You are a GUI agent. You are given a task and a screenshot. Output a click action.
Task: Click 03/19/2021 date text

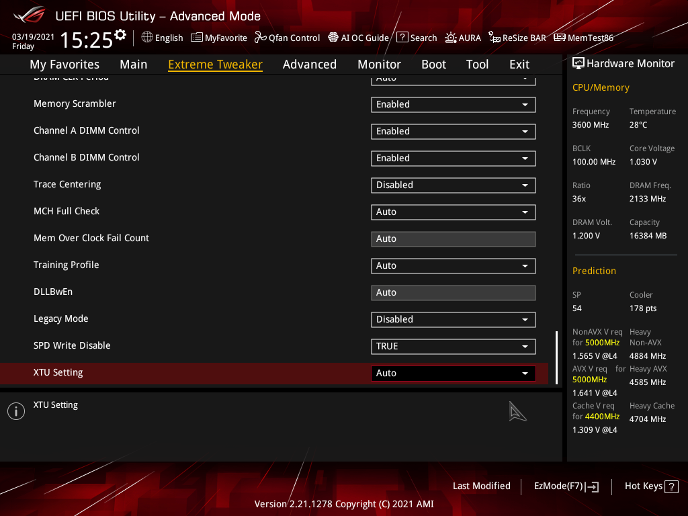tap(33, 36)
